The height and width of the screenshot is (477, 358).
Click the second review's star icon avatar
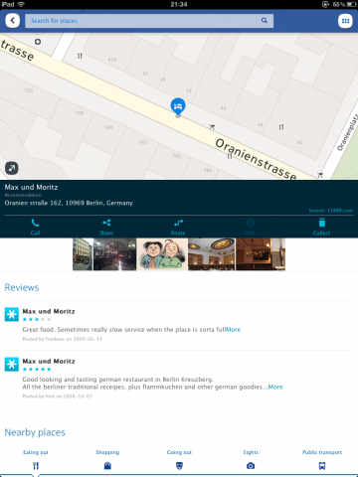pyautogui.click(x=12, y=365)
